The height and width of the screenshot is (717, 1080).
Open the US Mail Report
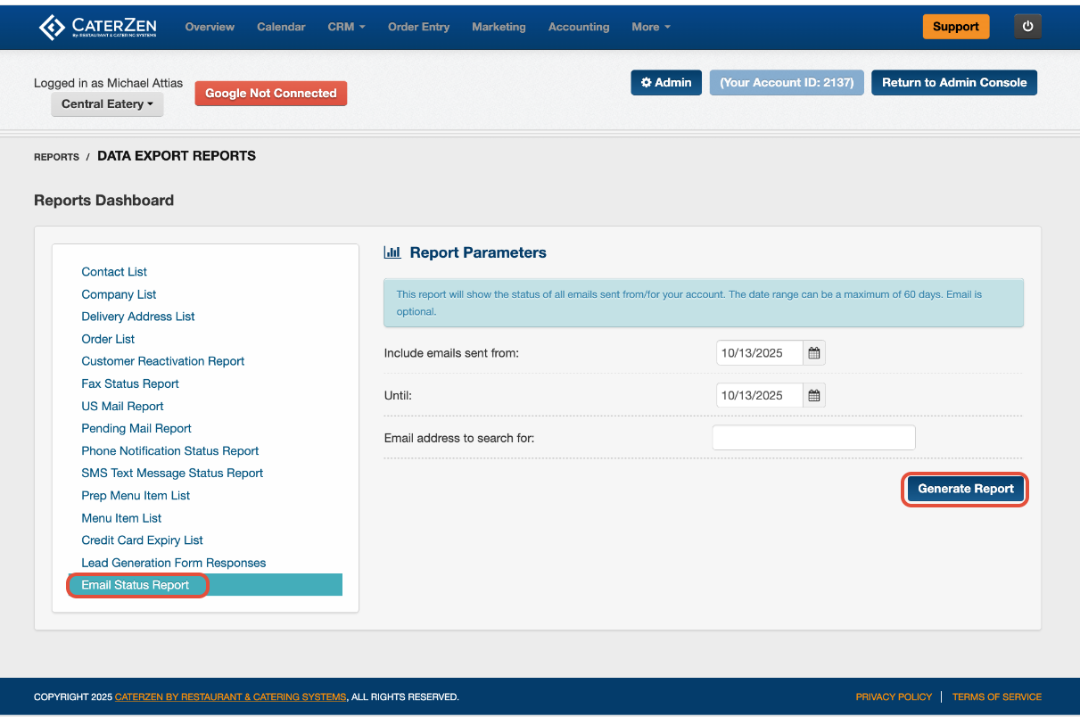122,406
